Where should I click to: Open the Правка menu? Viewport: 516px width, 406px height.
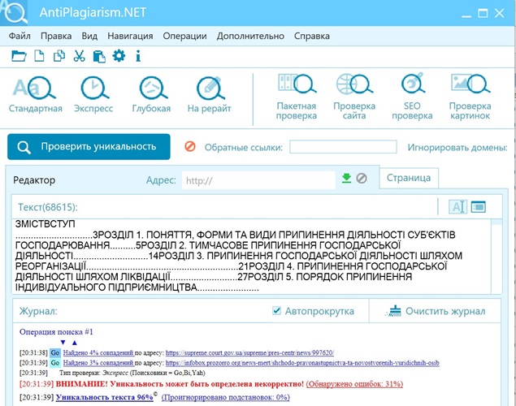[x=56, y=36]
